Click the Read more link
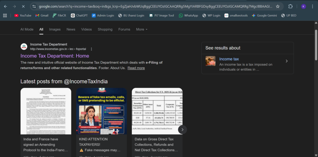Image resolution: width=318 pixels, height=157 pixels. (x=136, y=68)
